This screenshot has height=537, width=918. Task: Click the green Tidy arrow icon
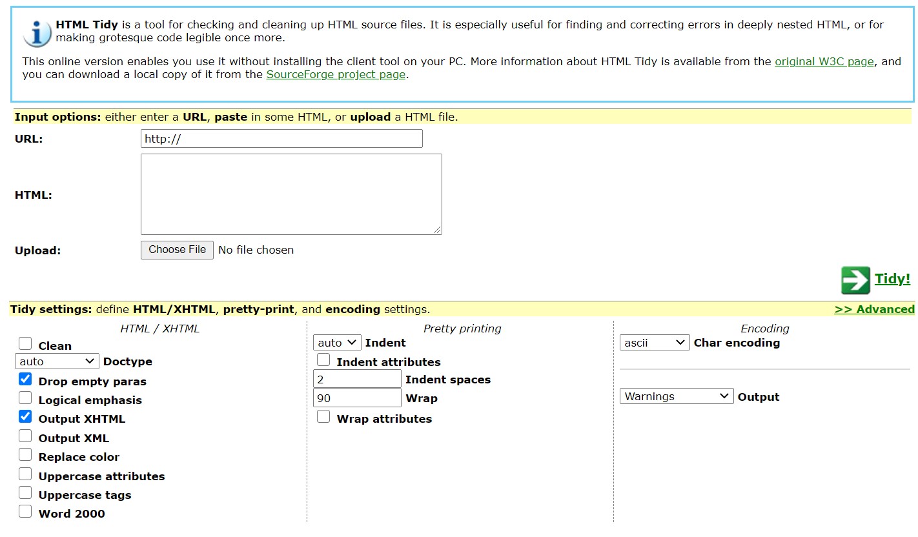point(855,279)
